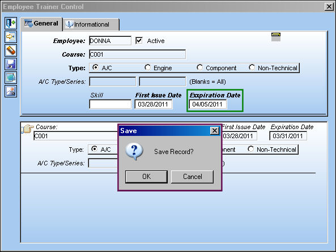Click the pointing hand icon beside lower Course
The image size is (336, 252).
point(28,129)
